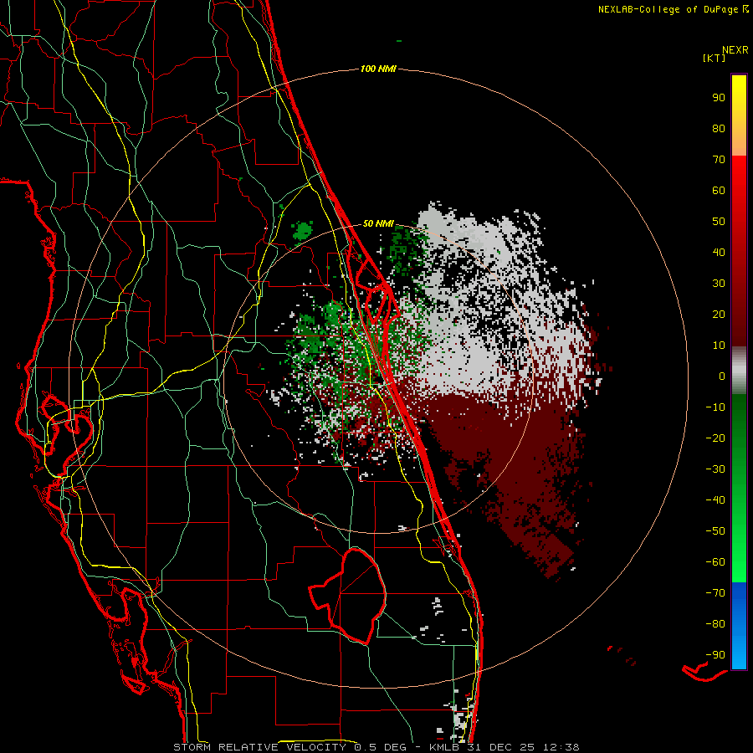Select the -20 knot scale label

click(715, 438)
